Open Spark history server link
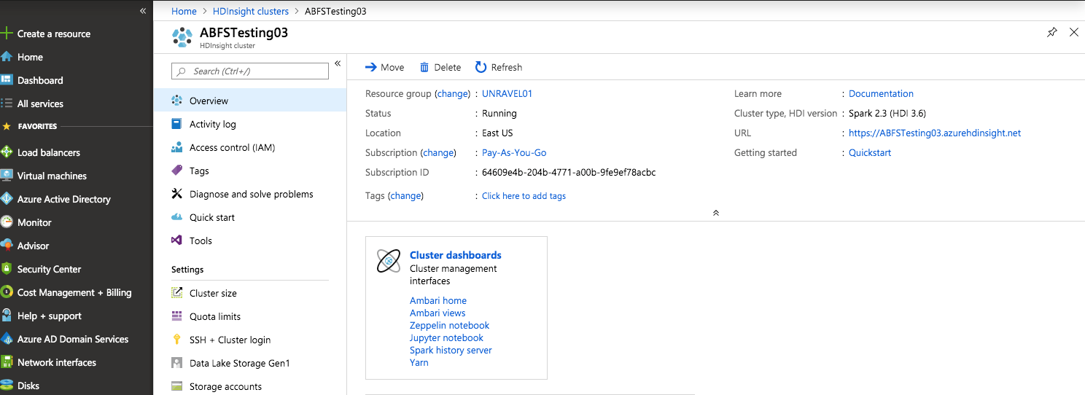The image size is (1085, 395). pyautogui.click(x=451, y=350)
